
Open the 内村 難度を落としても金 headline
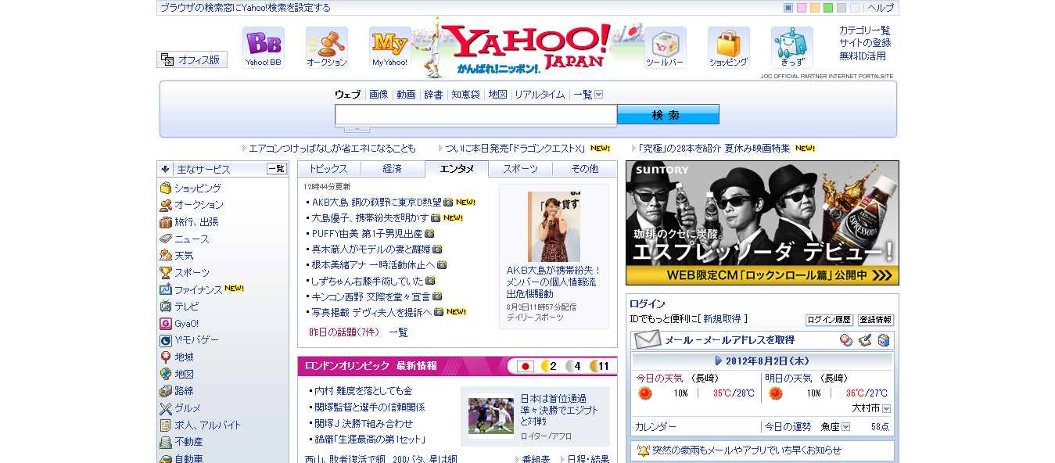pyautogui.click(x=363, y=390)
